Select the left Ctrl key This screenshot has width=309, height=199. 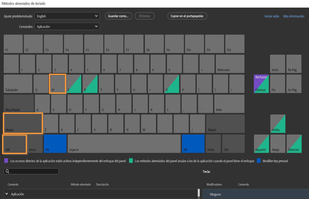15,144
